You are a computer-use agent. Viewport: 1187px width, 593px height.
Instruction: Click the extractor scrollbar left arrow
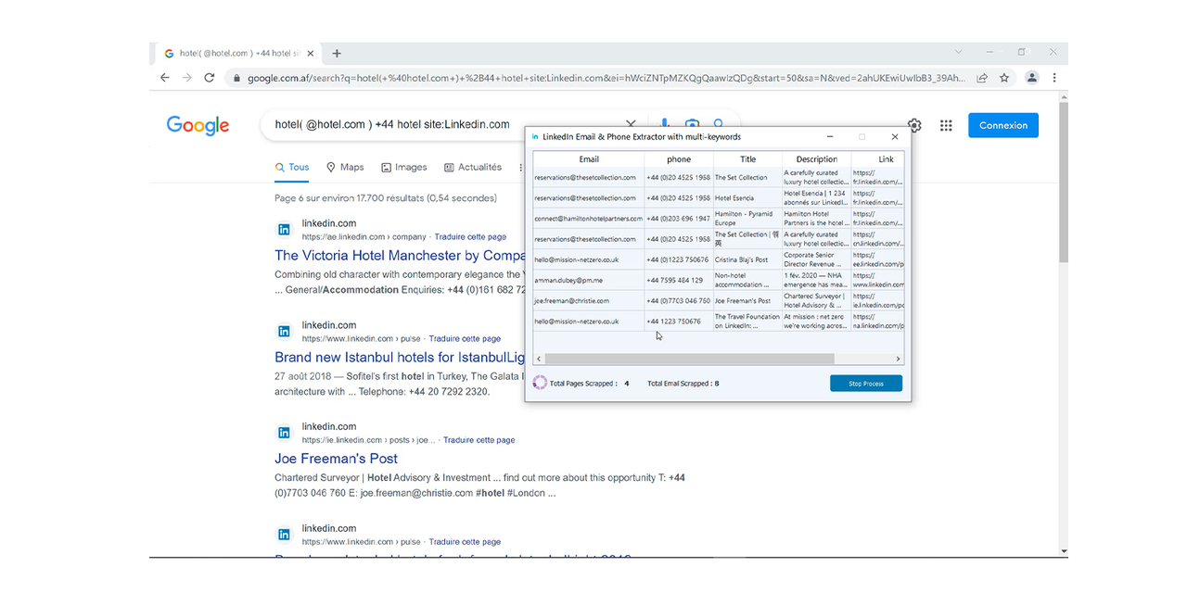click(539, 359)
